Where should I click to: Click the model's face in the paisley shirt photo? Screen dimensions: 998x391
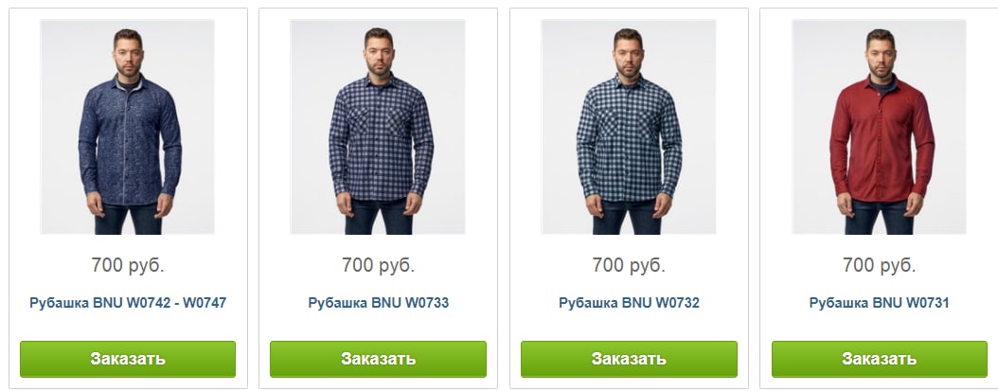coord(128,56)
